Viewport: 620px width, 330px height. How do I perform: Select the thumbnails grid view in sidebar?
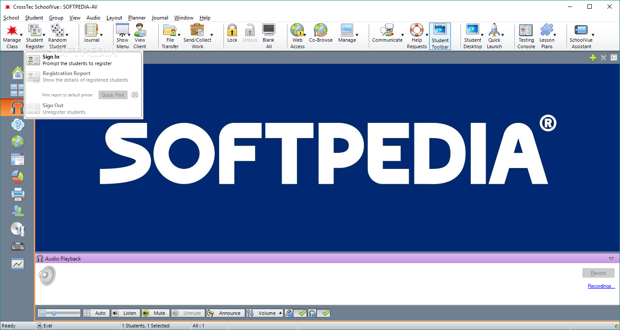(x=17, y=90)
